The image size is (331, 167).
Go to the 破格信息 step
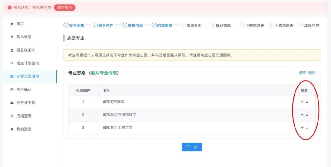point(135,25)
